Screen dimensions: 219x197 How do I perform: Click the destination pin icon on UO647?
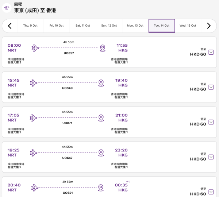(101, 153)
